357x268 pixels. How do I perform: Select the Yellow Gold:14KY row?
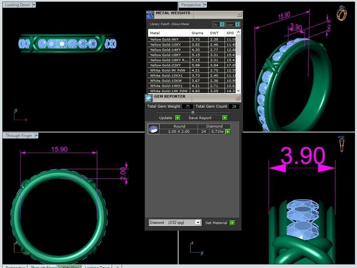[192, 50]
